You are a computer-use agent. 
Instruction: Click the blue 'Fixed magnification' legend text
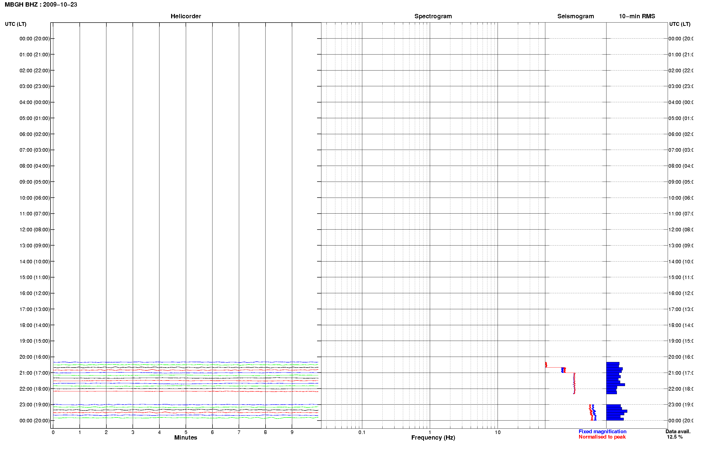point(602,432)
